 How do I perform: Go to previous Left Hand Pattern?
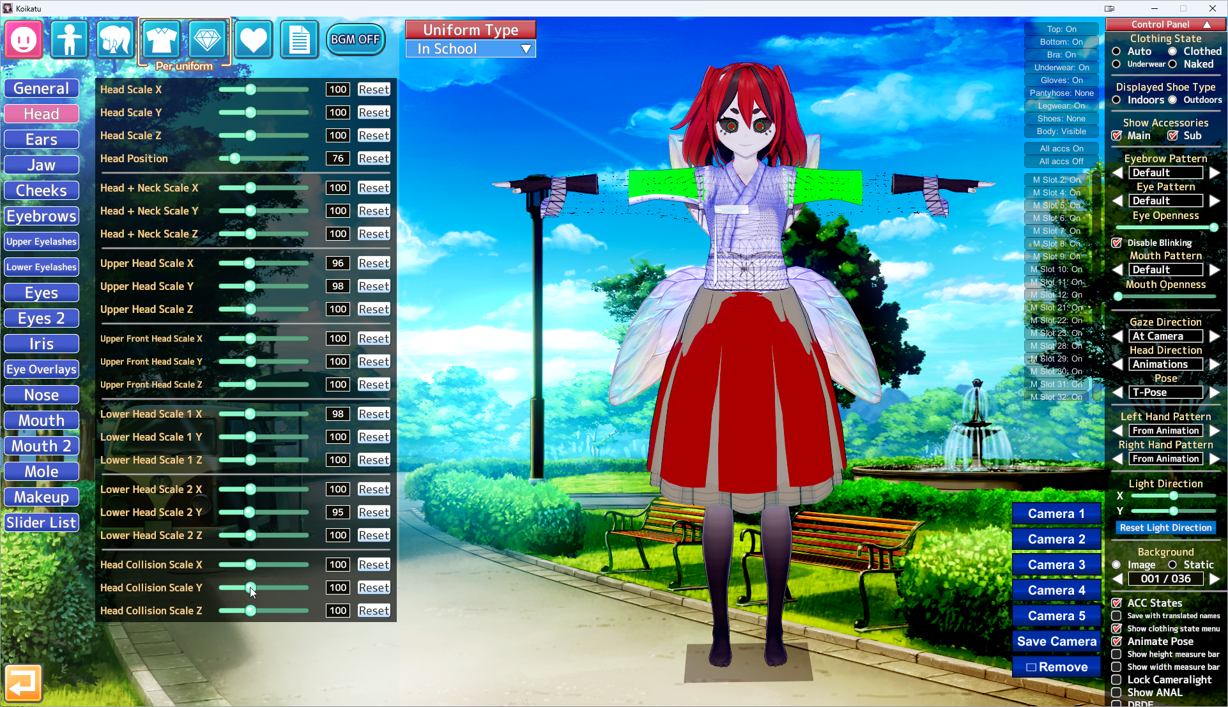pos(1117,430)
